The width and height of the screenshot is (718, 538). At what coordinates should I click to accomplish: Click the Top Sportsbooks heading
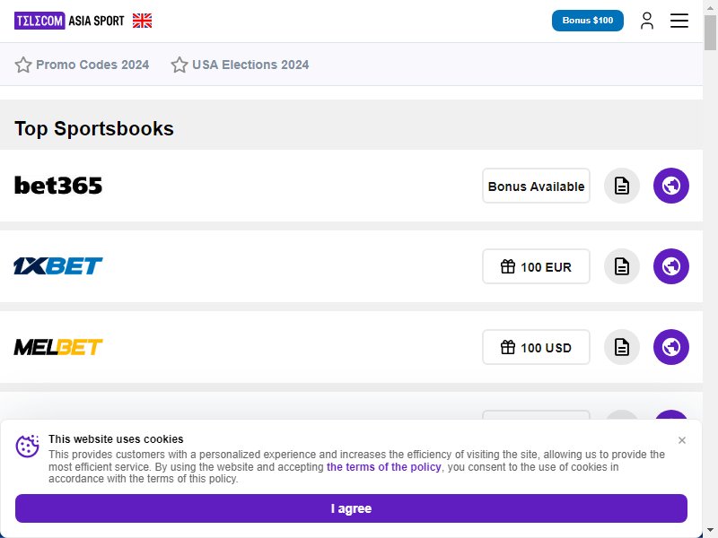click(x=94, y=128)
